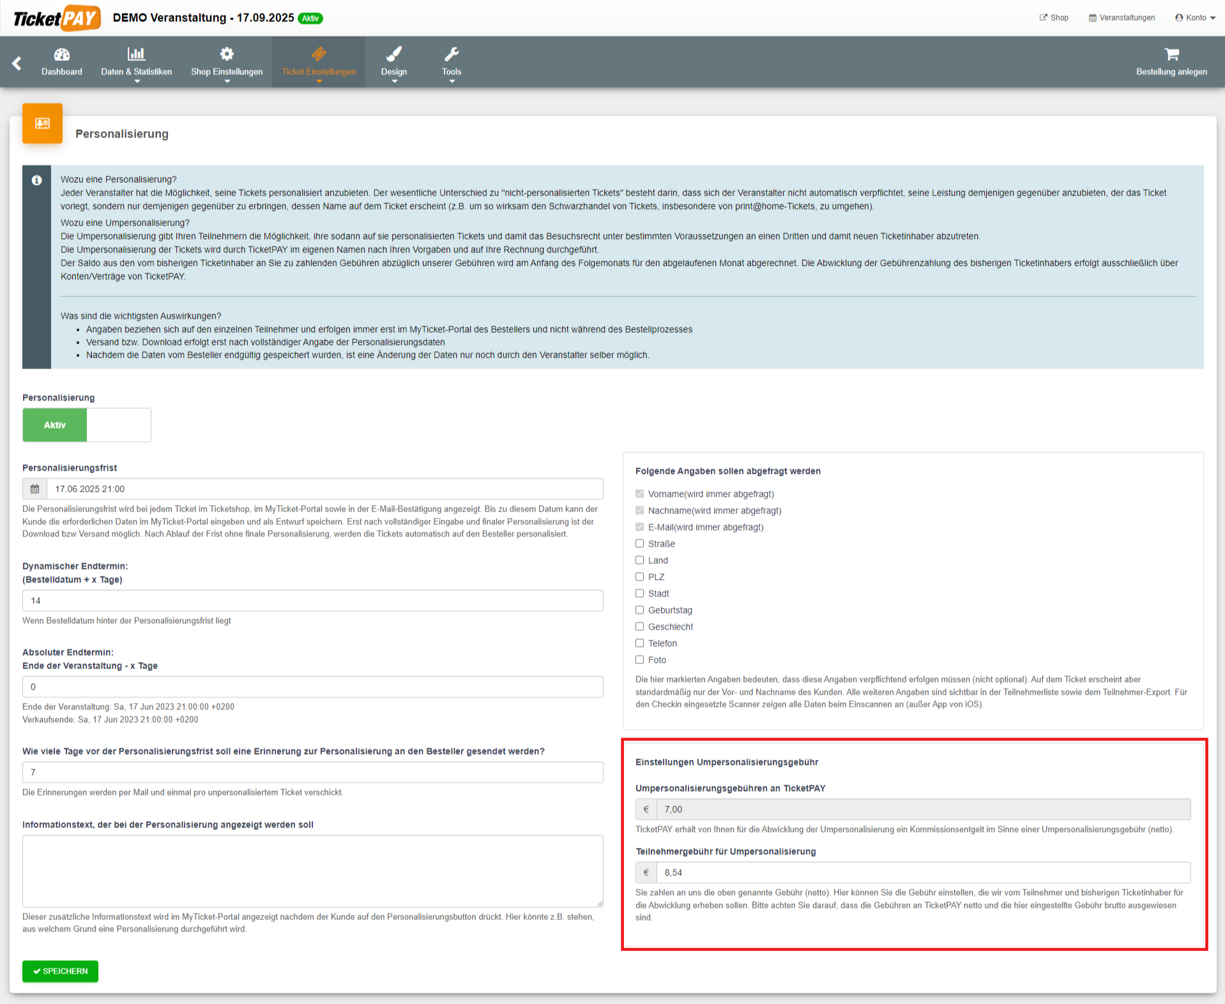1225x1004 pixels.
Task: Click the disabled TicketPAY fee field 7,00
Action: click(924, 809)
